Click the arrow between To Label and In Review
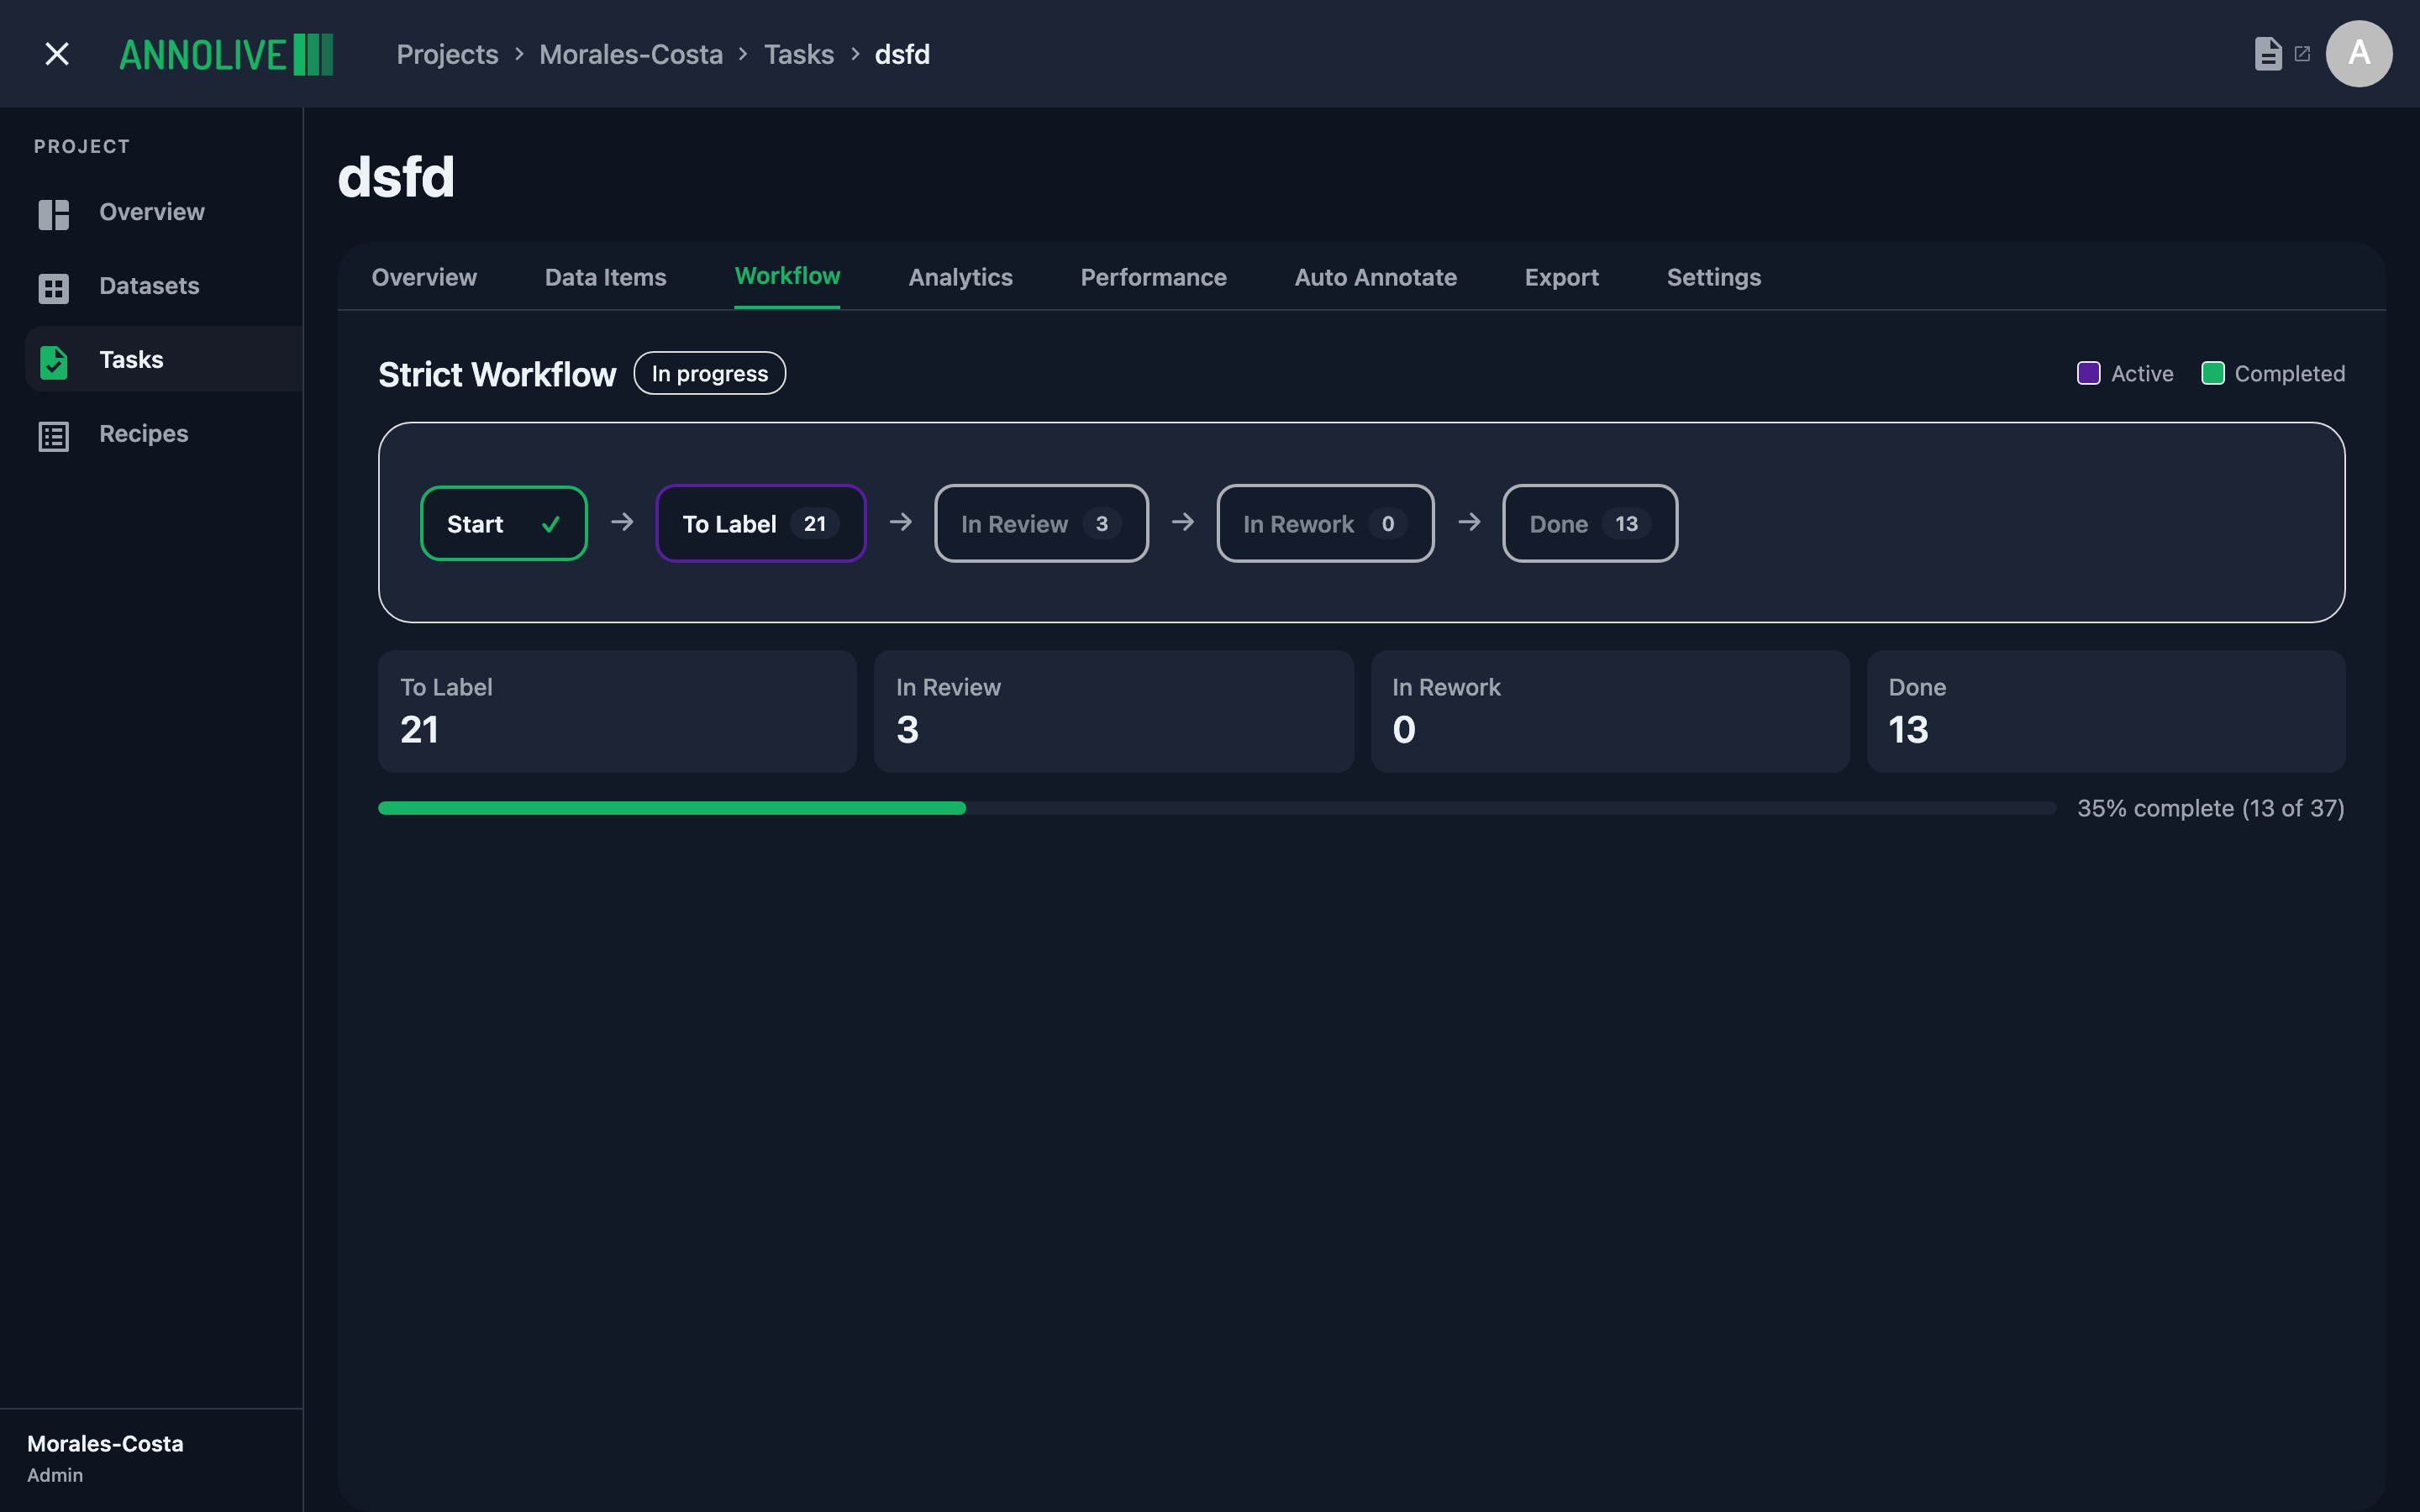The image size is (2420, 1512). point(901,522)
